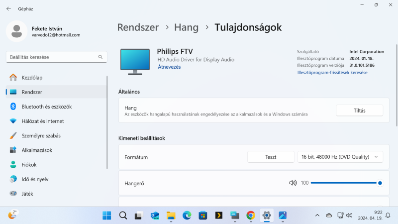Open the weather widget on the taskbar
398x224 pixels.
13,215
